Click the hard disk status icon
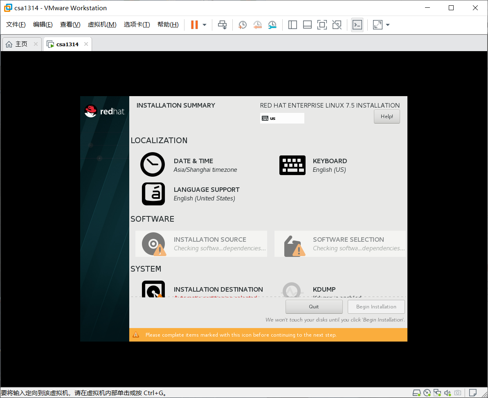The height and width of the screenshot is (398, 488). coord(416,393)
